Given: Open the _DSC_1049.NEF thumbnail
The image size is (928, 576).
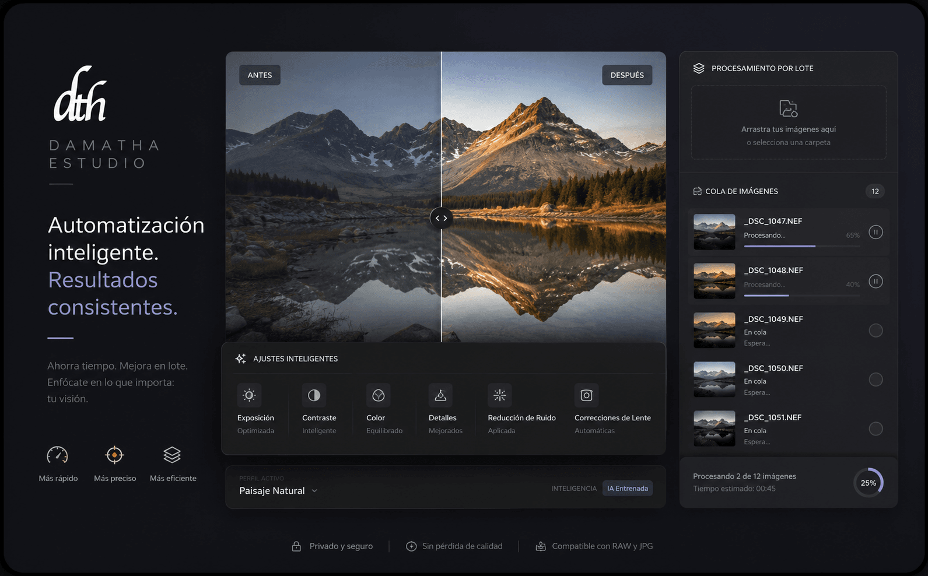Looking at the screenshot, I should (715, 331).
